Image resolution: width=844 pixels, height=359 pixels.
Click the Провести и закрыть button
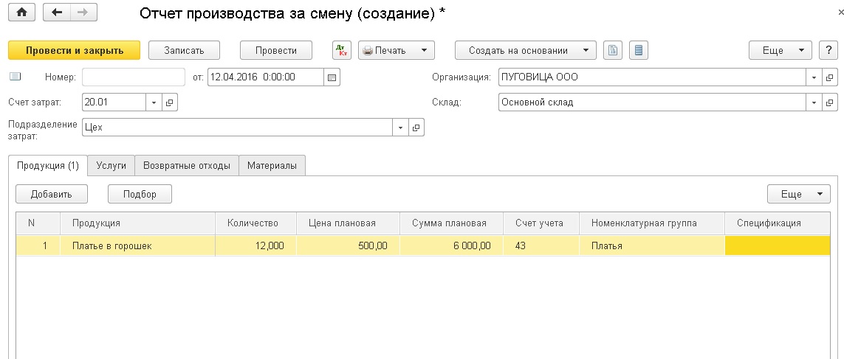75,51
